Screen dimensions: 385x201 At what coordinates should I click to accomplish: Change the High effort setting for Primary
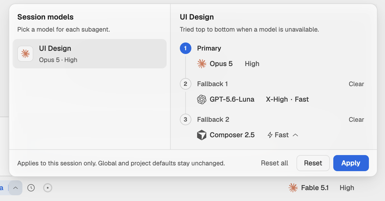point(252,64)
